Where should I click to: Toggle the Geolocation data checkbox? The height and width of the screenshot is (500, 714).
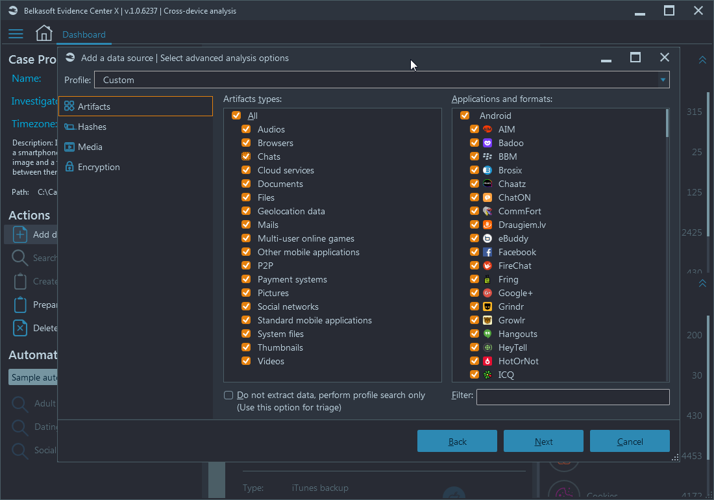click(x=247, y=211)
